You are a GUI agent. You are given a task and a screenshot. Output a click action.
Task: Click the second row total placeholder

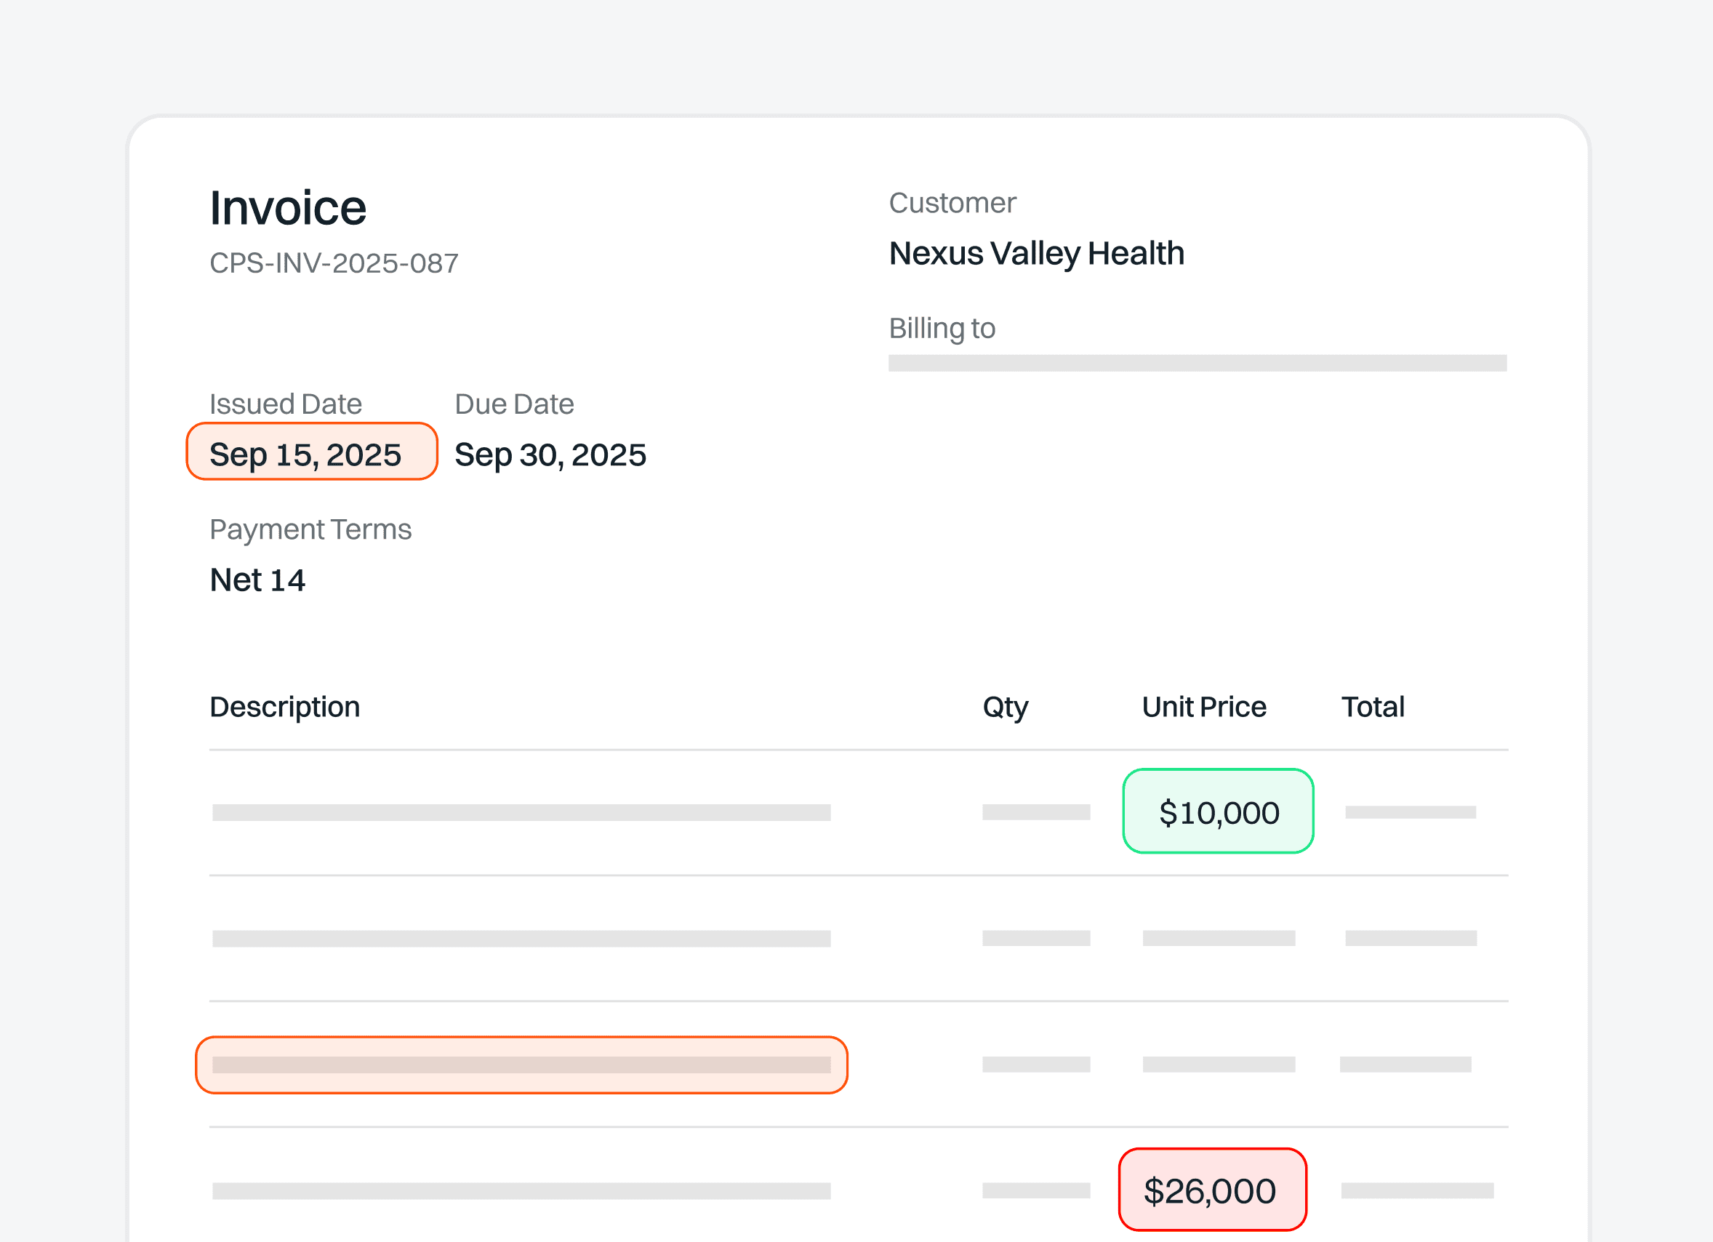[1410, 938]
